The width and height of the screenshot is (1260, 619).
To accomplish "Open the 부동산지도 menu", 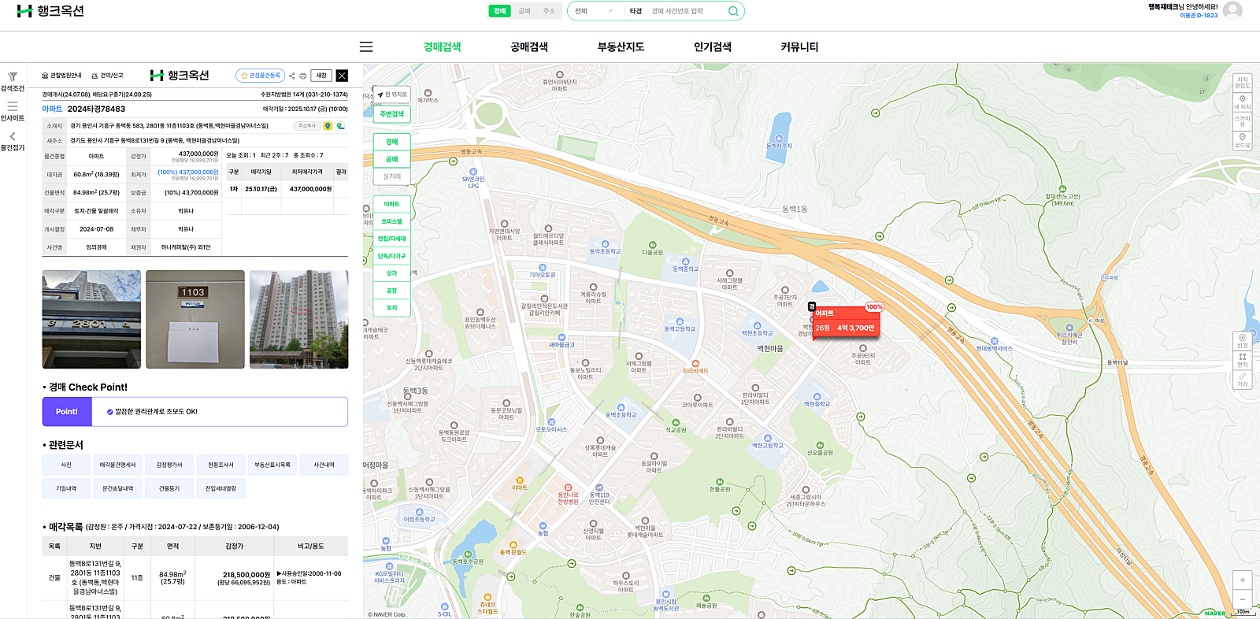I will pos(621,47).
